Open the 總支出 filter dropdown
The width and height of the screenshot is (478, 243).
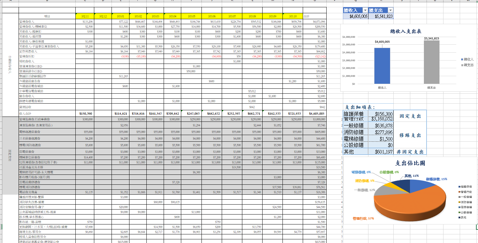[x=390, y=10]
